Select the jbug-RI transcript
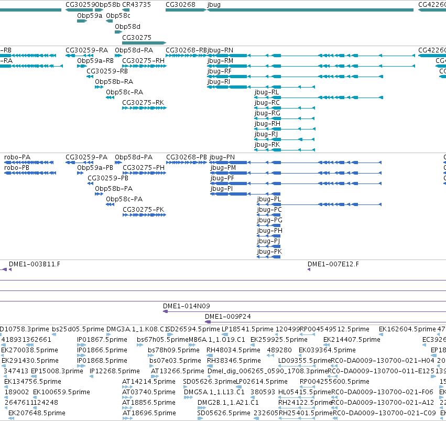 pyautogui.click(x=261, y=87)
